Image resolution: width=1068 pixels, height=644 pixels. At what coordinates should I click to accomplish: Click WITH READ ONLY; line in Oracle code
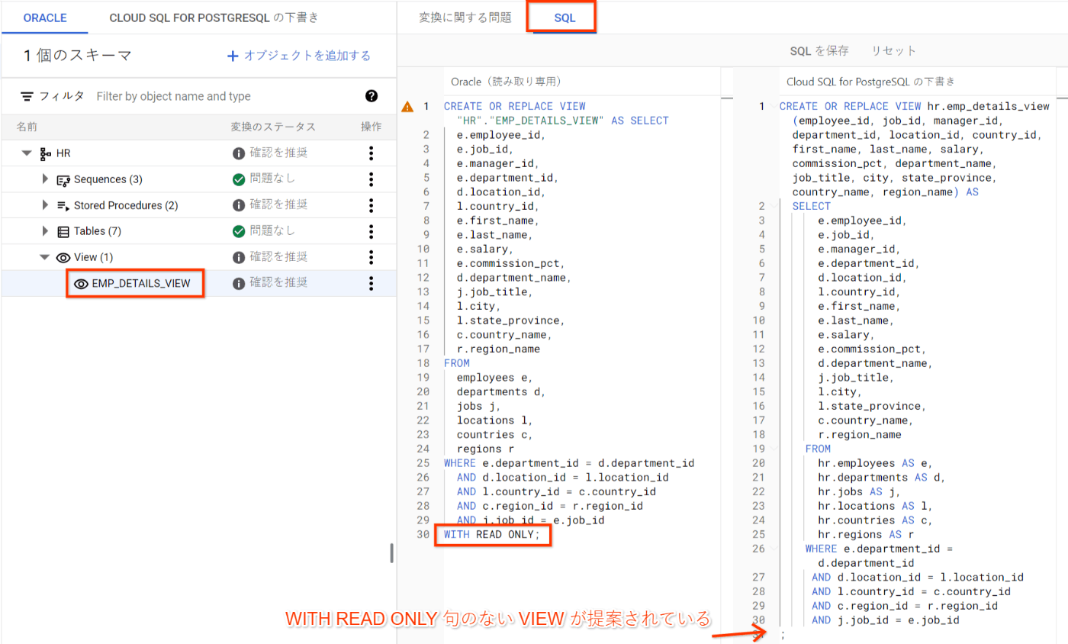(x=492, y=535)
